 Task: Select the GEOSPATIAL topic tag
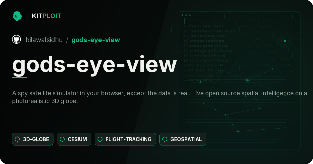tap(183, 139)
